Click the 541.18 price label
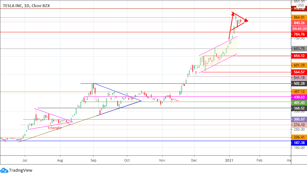This screenshot has width=307, height=173. [299, 78]
